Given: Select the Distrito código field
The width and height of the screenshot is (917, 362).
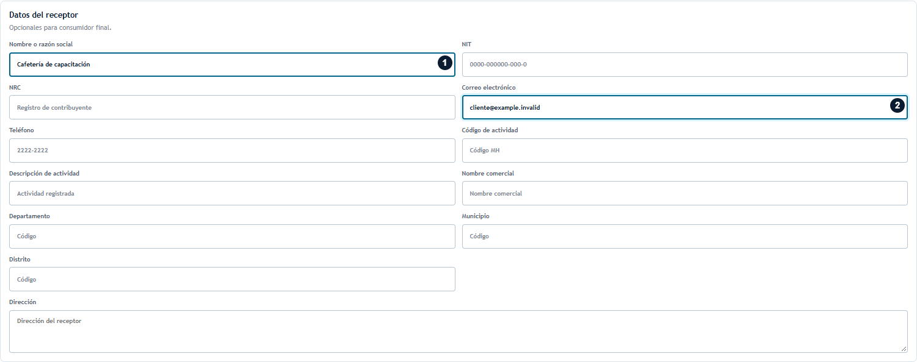Looking at the screenshot, I should [x=232, y=279].
